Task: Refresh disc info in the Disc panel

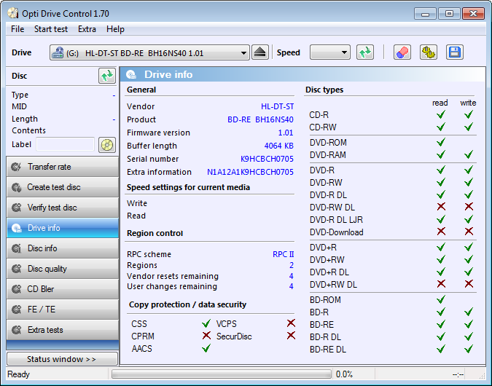Action: point(107,76)
